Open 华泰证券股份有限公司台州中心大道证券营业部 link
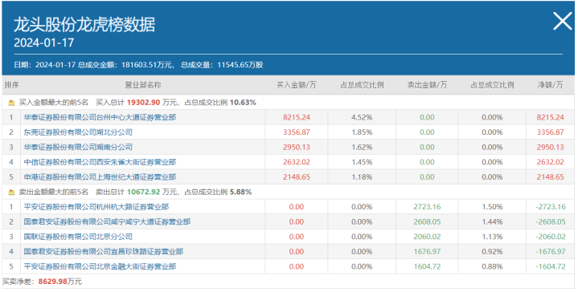Viewport: 578px width, 292px height. pos(100,117)
